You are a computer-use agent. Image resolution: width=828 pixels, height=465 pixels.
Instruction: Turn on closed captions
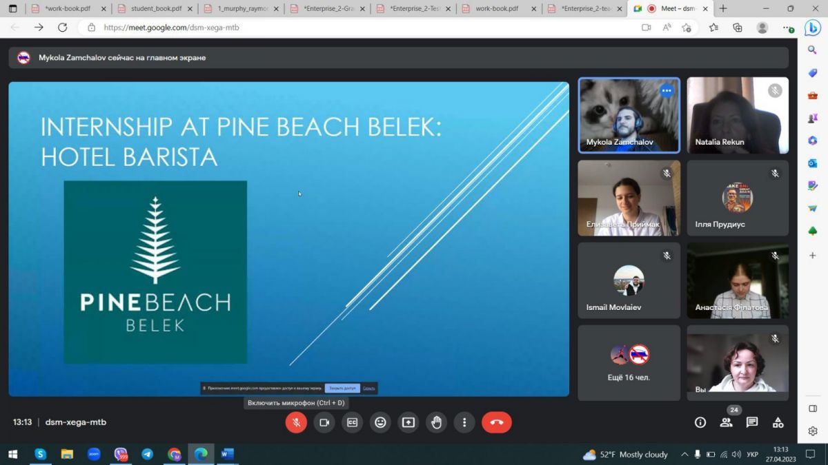[352, 422]
